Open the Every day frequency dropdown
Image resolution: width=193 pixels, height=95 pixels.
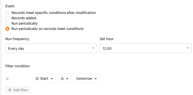[x=51, y=48]
